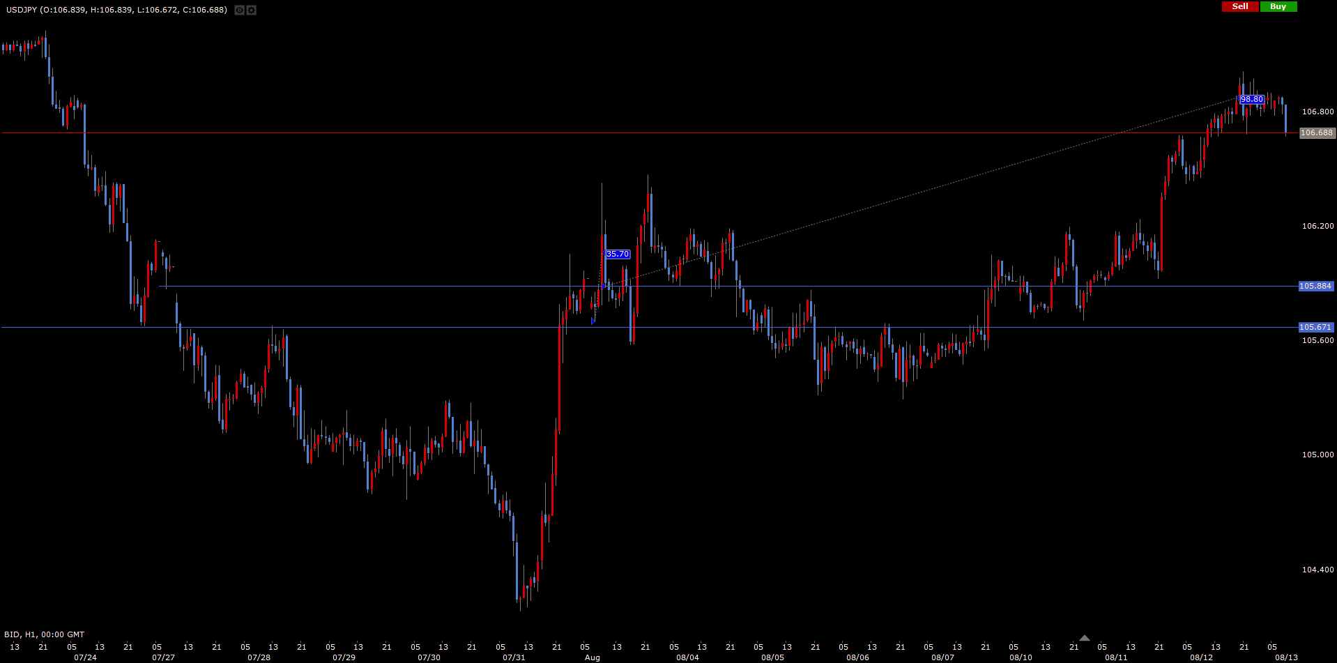Click the 106.200 price axis label
The image size is (1337, 663).
1317,226
